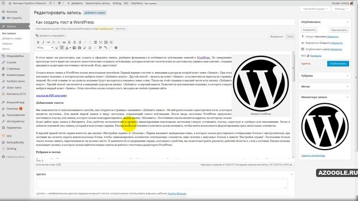Switch to the Text editor tab

[x=290, y=36]
